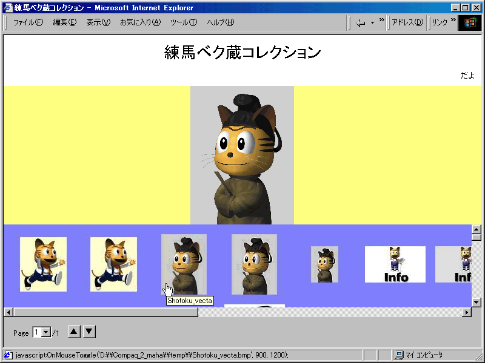Select the partially visible gray Info thumbnail
The image size is (485, 363).
(x=453, y=264)
